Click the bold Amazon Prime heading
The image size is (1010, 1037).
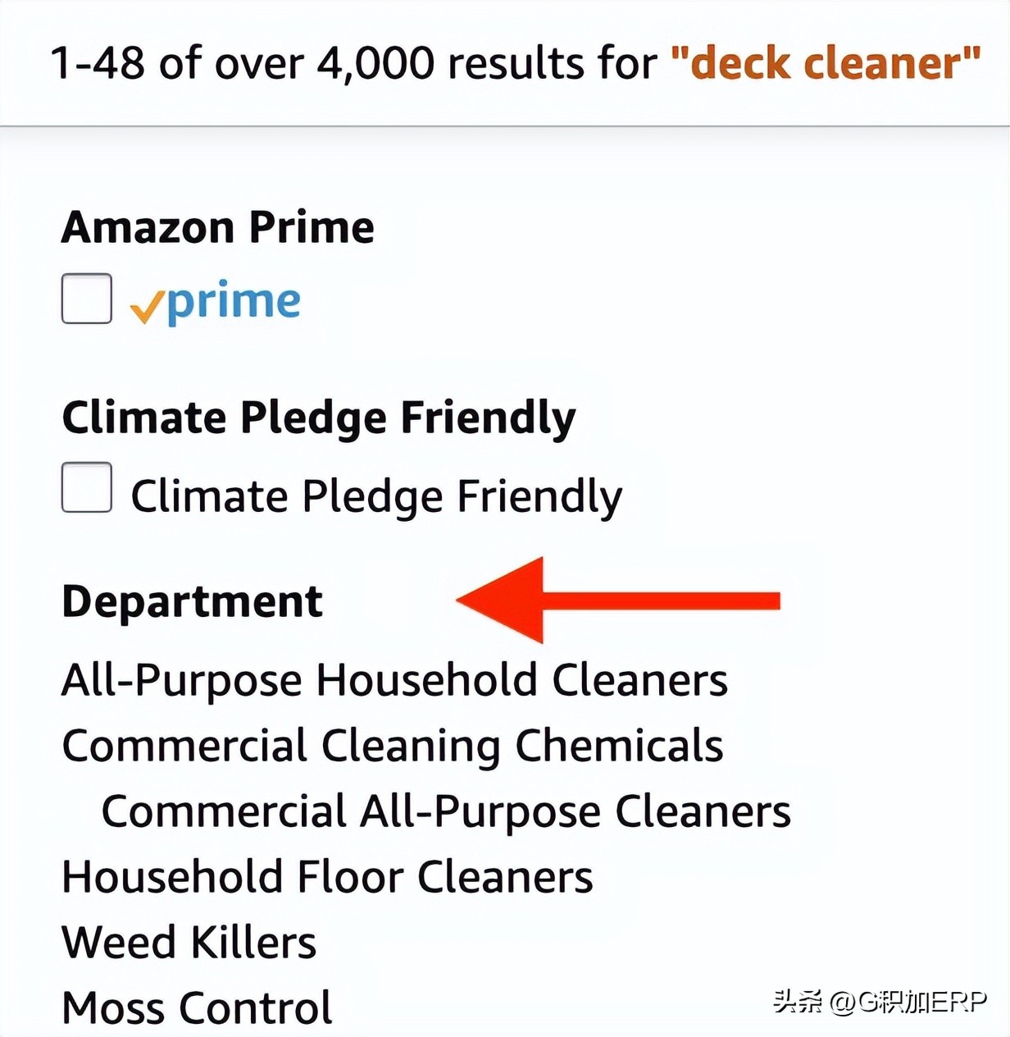(x=218, y=227)
